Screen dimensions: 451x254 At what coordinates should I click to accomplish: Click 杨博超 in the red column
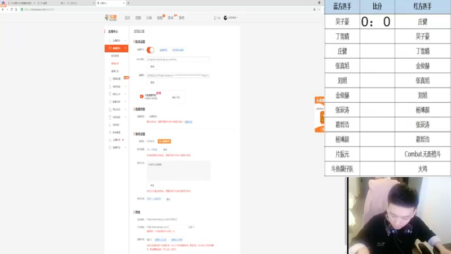click(x=422, y=110)
